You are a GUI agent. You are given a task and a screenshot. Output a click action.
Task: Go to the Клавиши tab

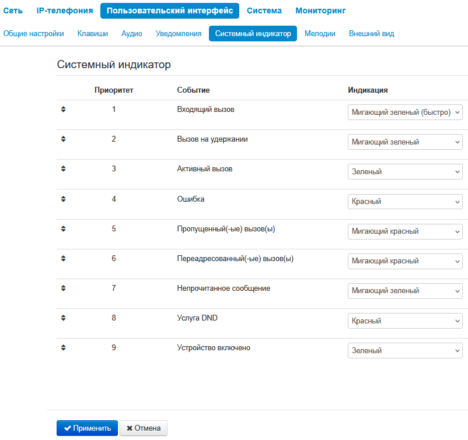92,34
